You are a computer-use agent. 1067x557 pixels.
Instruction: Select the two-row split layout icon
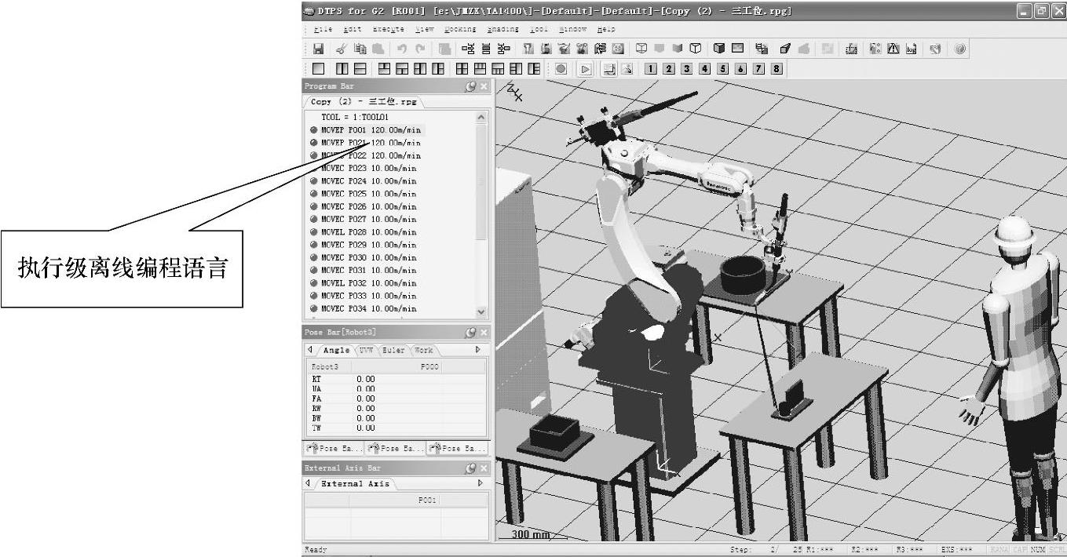pyautogui.click(x=360, y=69)
